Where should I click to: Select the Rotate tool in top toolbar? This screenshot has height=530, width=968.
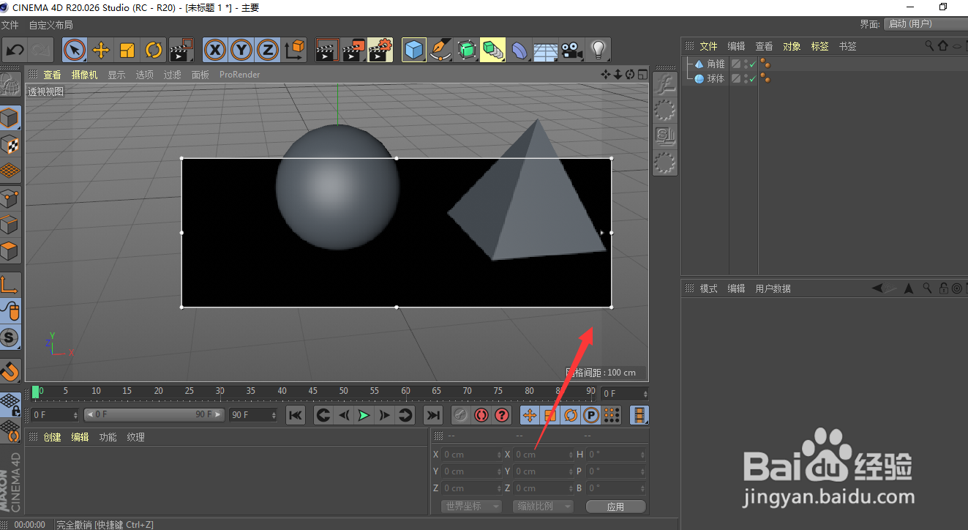pyautogui.click(x=153, y=50)
